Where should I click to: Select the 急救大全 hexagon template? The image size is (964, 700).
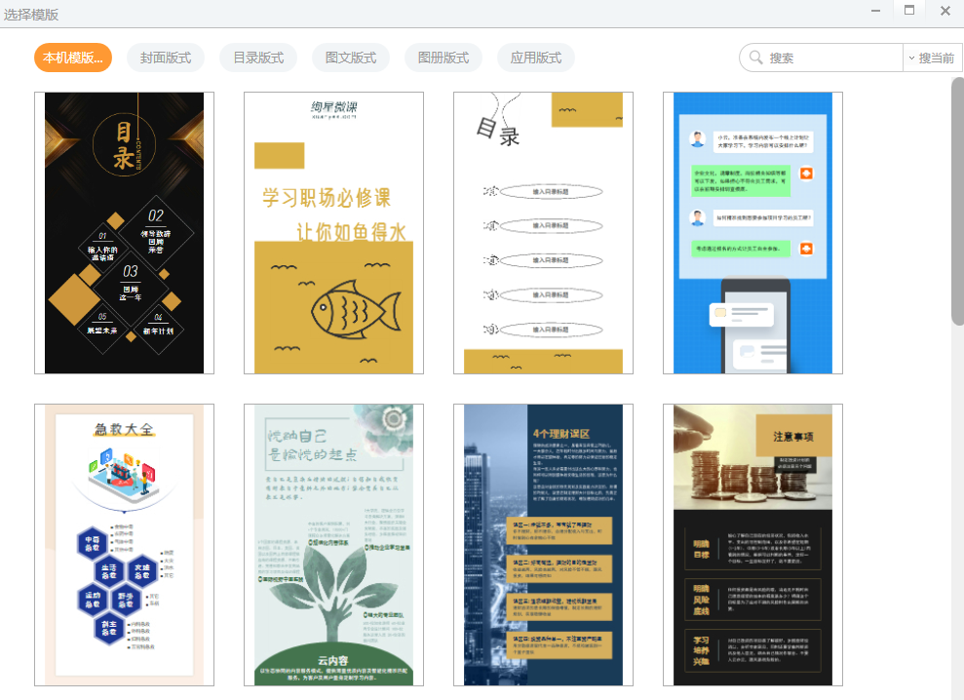pos(124,545)
